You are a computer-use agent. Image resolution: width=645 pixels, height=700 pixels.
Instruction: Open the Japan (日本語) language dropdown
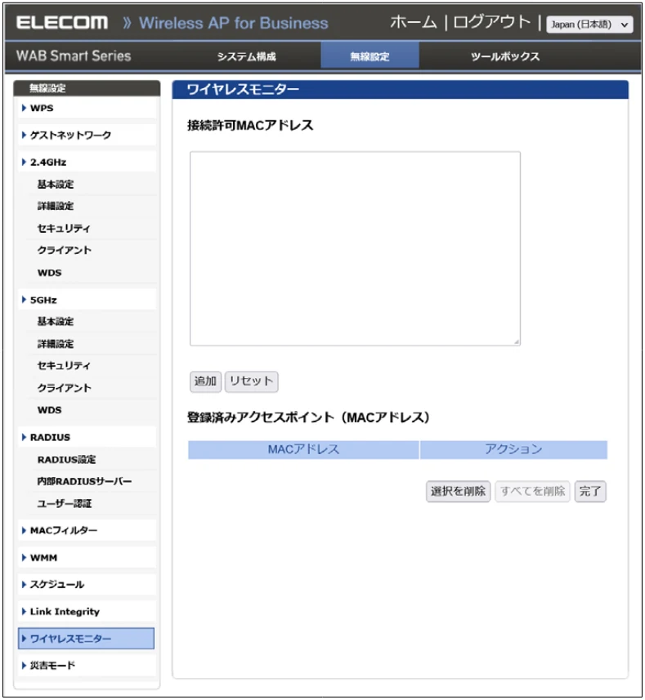[589, 25]
